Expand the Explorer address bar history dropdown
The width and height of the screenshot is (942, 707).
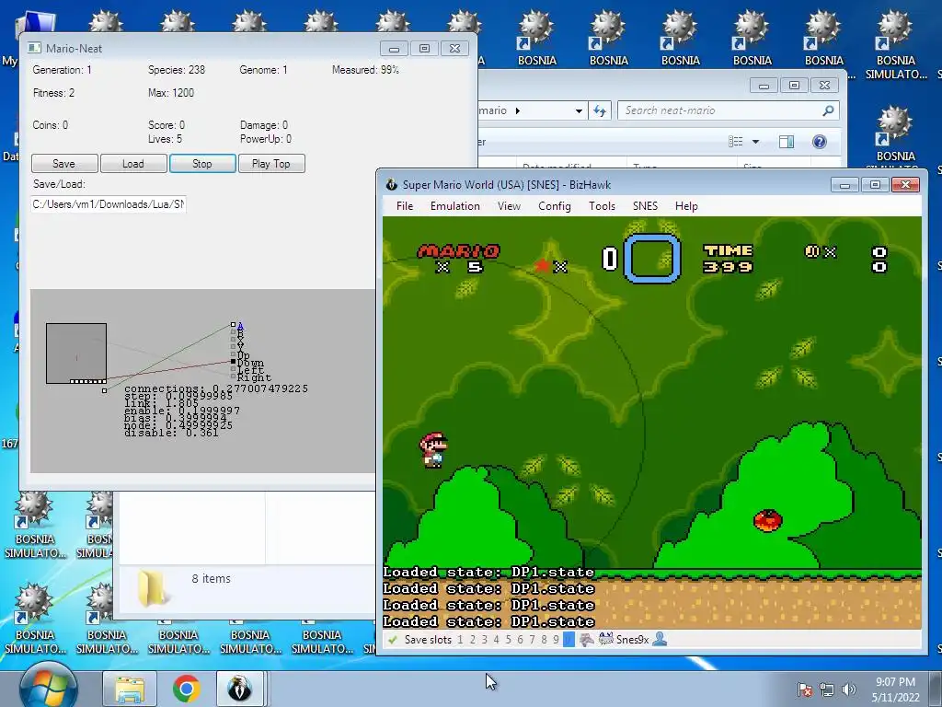pos(579,110)
